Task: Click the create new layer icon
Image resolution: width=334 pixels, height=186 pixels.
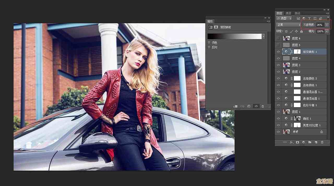Action: [x=316, y=142]
